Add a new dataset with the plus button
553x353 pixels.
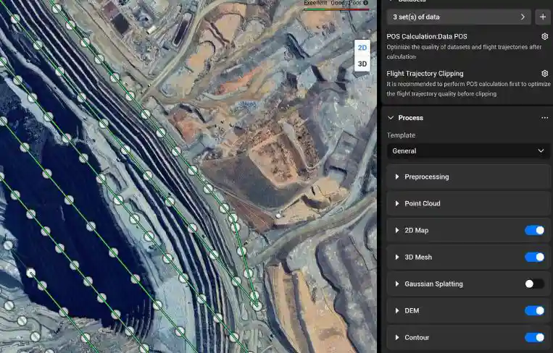click(544, 17)
